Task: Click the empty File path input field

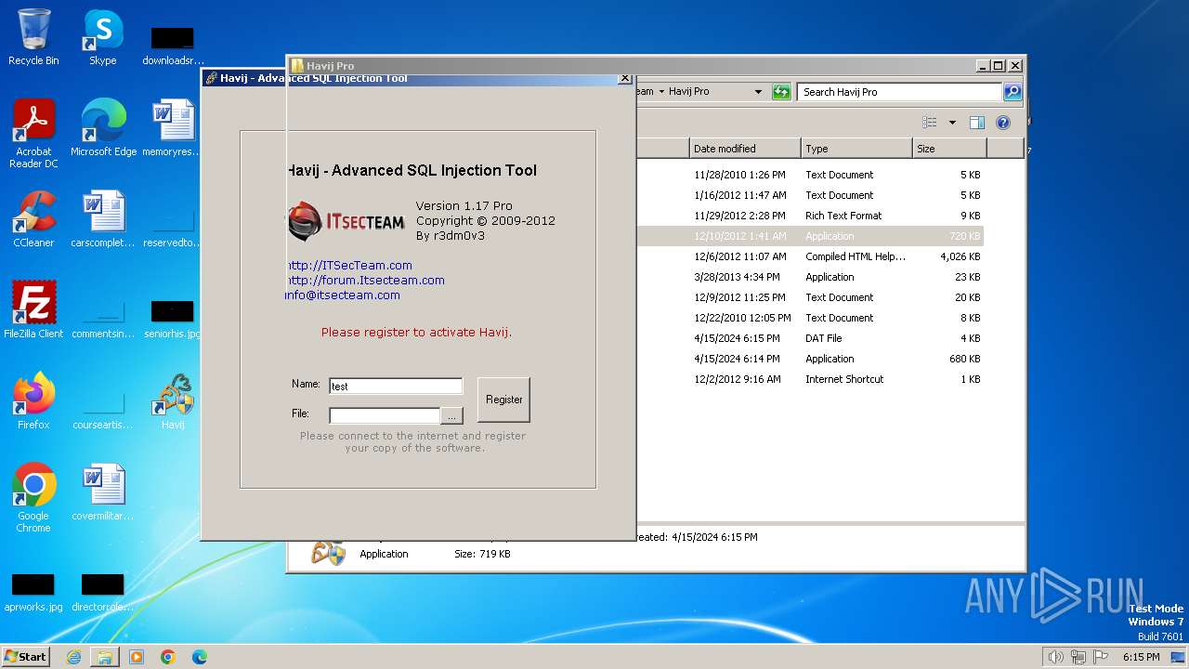Action: (385, 415)
